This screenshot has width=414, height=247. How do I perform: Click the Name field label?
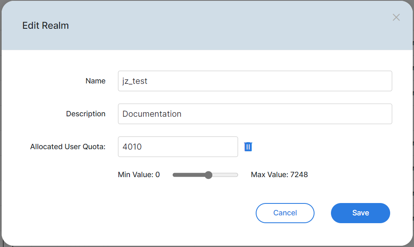95,81
